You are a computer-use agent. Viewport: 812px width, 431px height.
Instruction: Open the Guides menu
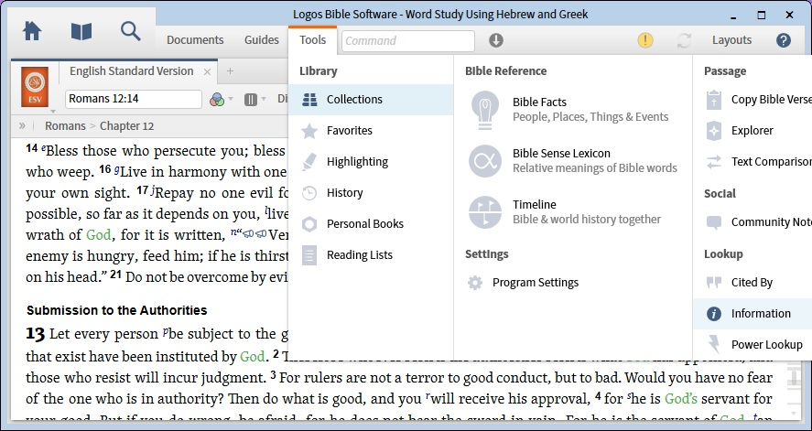pos(262,40)
